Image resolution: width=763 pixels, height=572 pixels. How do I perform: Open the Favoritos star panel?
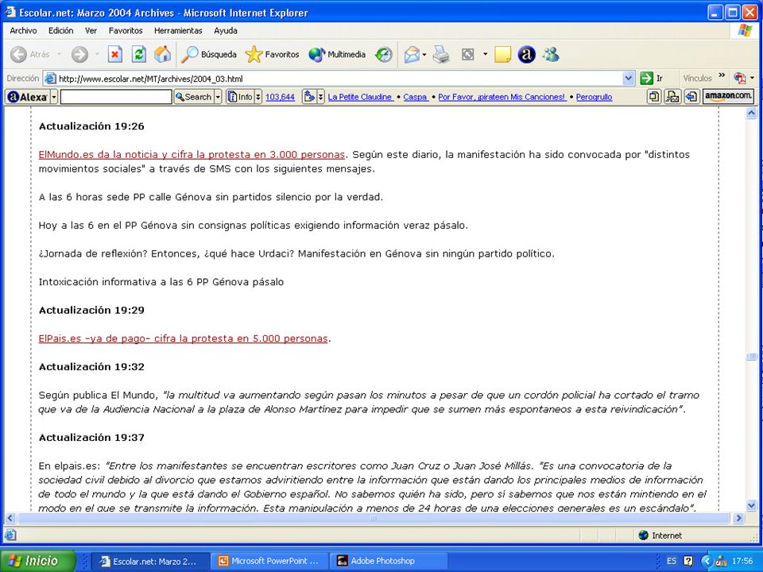pos(272,55)
